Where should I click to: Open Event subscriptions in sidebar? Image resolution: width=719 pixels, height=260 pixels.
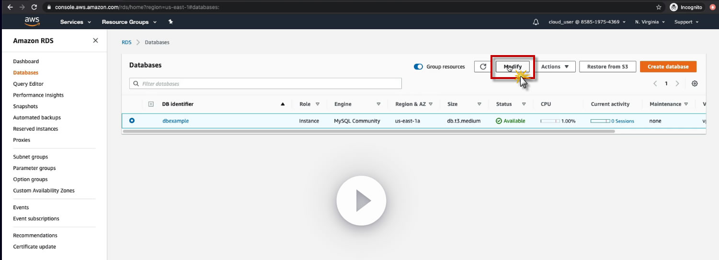(36, 218)
